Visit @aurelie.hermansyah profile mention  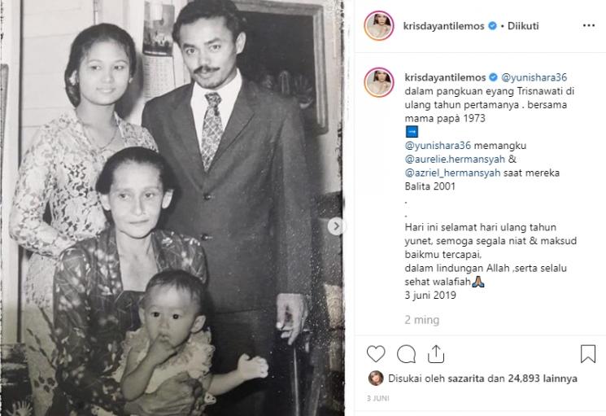[455, 159]
